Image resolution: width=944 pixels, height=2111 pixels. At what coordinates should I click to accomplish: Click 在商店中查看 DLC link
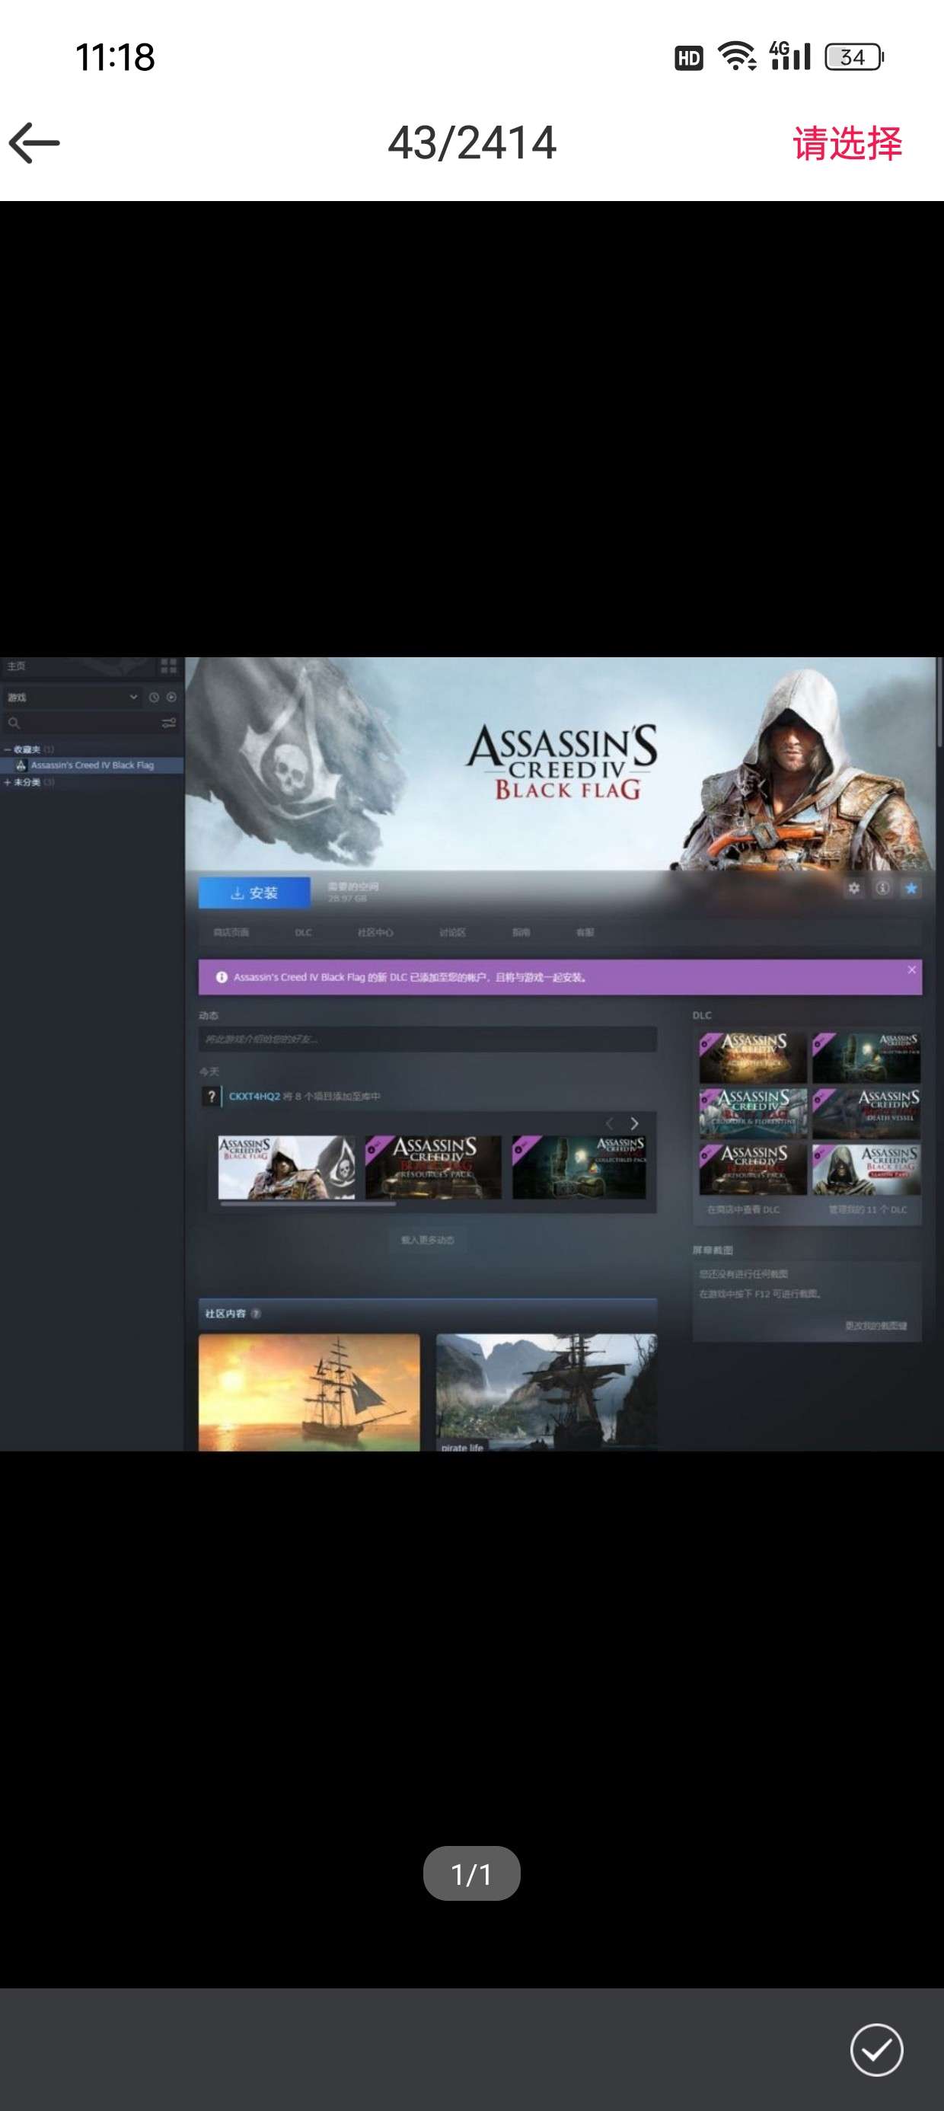click(x=743, y=1209)
